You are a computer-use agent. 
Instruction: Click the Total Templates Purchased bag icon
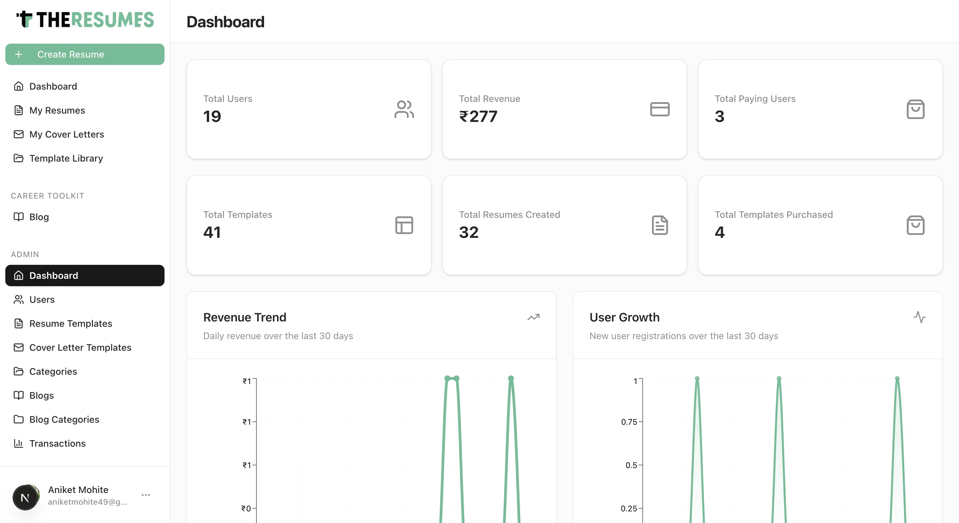[x=915, y=225]
